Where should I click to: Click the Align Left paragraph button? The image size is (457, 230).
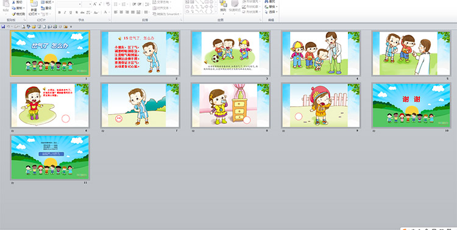[115, 12]
